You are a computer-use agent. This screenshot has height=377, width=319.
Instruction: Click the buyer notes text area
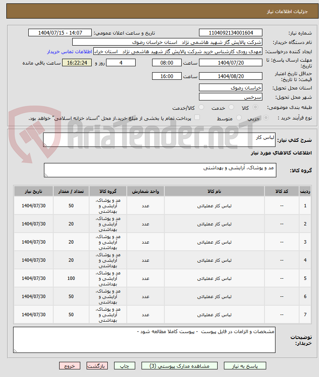(x=145, y=340)
